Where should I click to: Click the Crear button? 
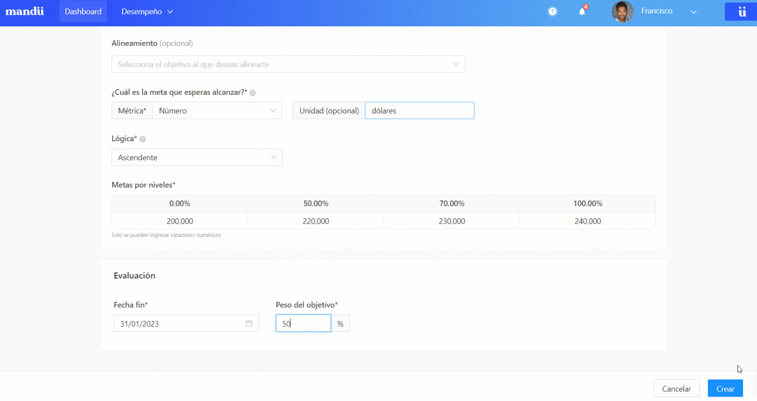725,388
